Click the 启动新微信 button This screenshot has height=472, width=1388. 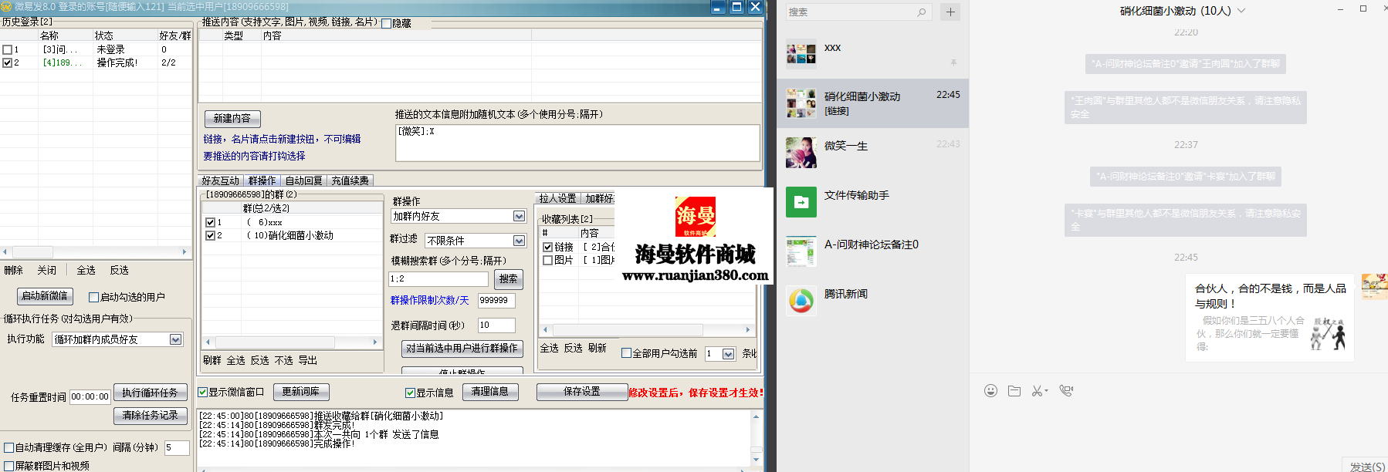click(x=45, y=296)
